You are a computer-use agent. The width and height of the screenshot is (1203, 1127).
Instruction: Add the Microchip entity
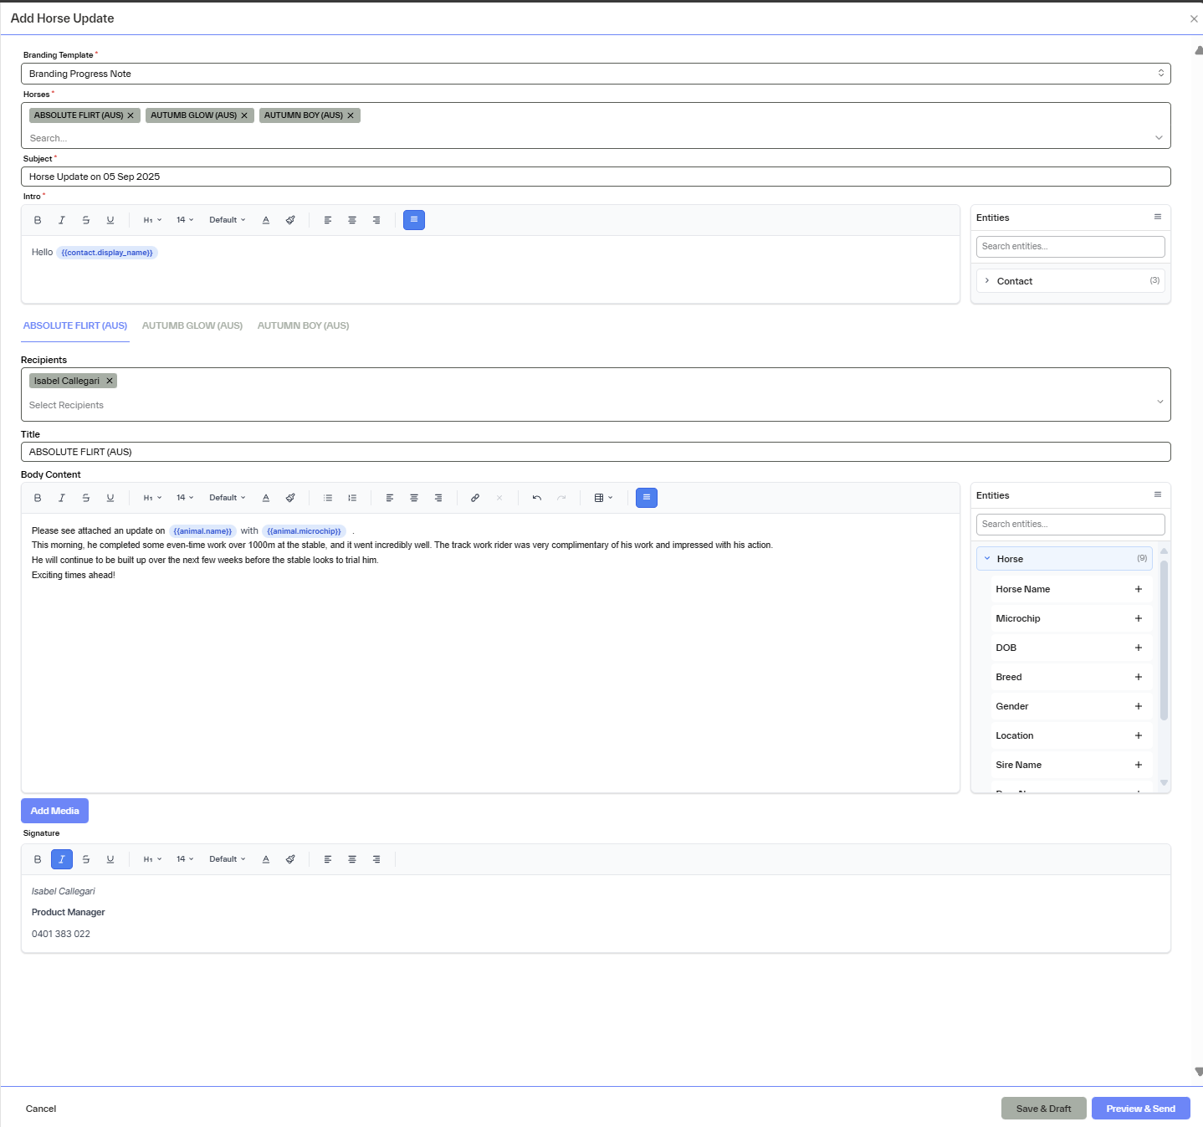pyautogui.click(x=1139, y=618)
